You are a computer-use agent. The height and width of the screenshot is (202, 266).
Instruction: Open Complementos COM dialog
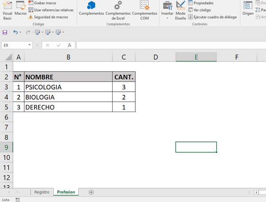pyautogui.click(x=145, y=10)
